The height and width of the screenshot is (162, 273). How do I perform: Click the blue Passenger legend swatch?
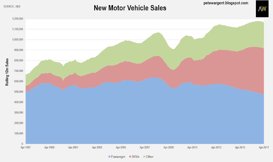click(x=109, y=156)
